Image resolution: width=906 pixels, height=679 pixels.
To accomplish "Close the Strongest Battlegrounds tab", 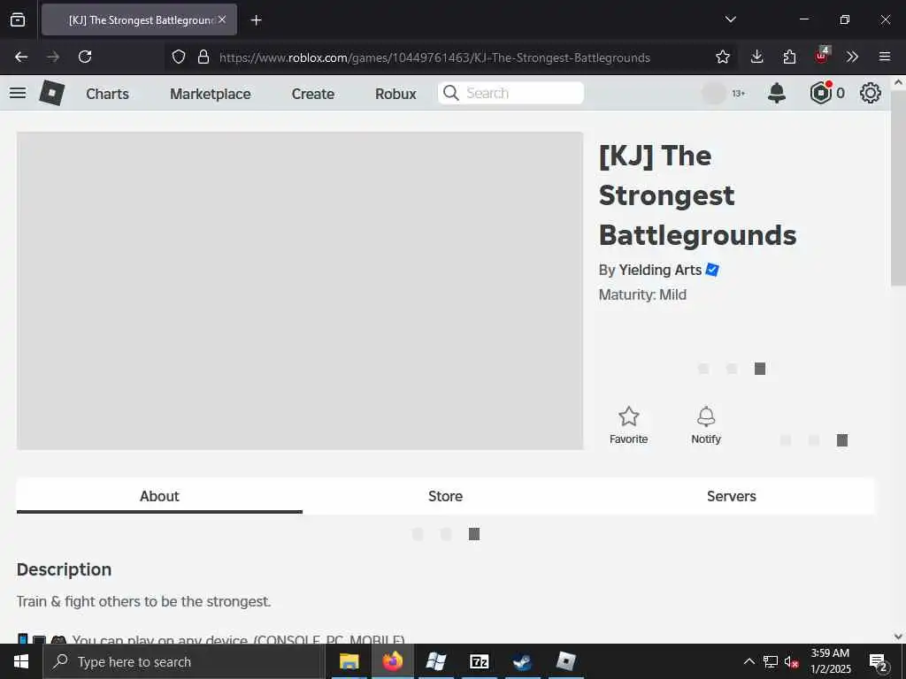I will [222, 19].
